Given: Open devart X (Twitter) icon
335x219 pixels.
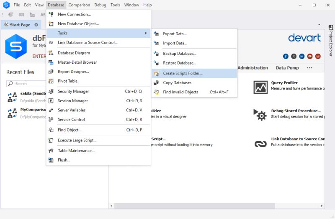Looking at the screenshot, I should (294, 56).
